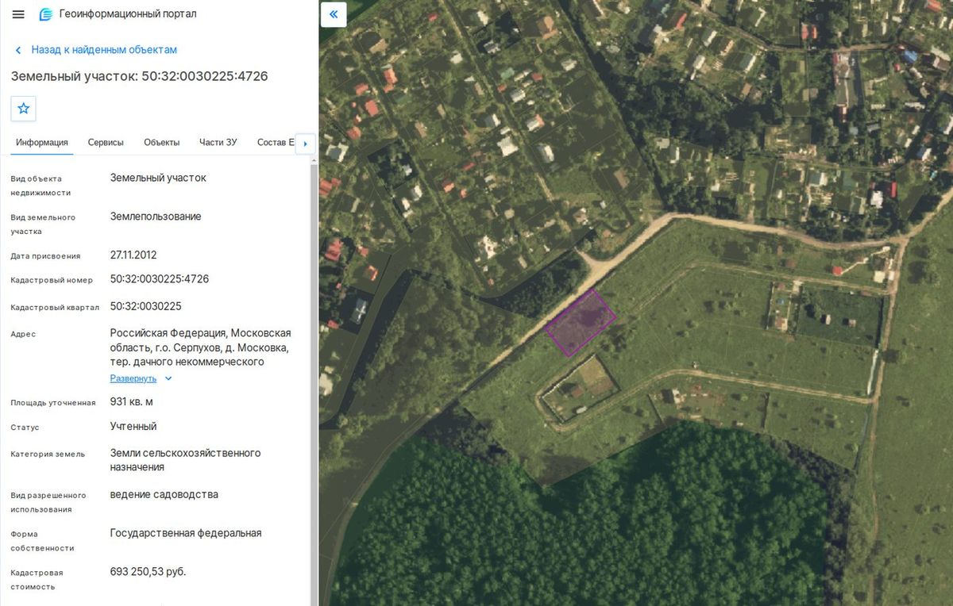
Task: Click the Вид разрешенного использования label
Action: [x=48, y=502]
